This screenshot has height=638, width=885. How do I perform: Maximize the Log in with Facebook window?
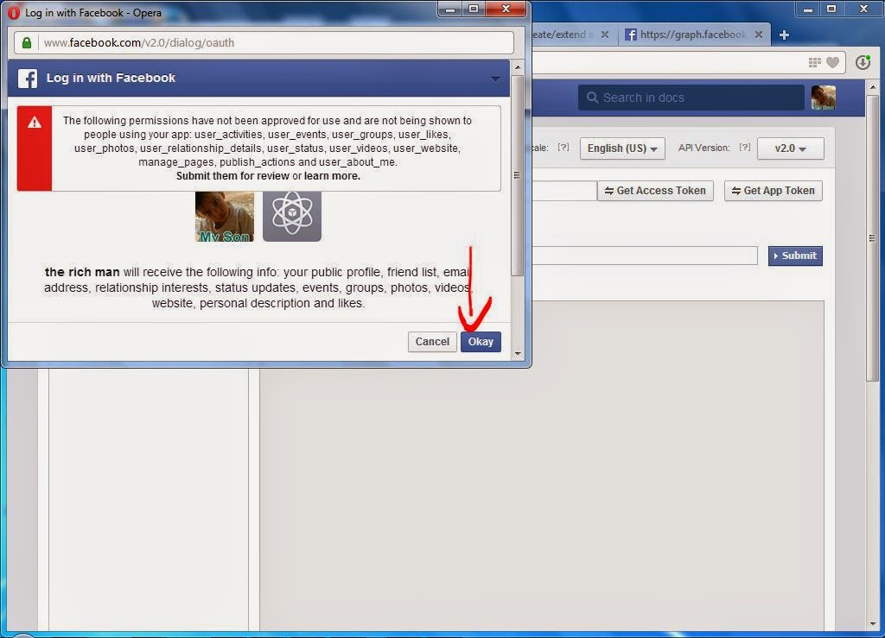click(x=474, y=9)
